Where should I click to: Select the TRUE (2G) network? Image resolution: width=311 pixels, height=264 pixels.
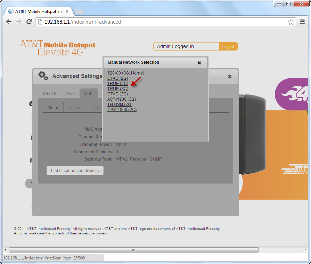point(118,84)
